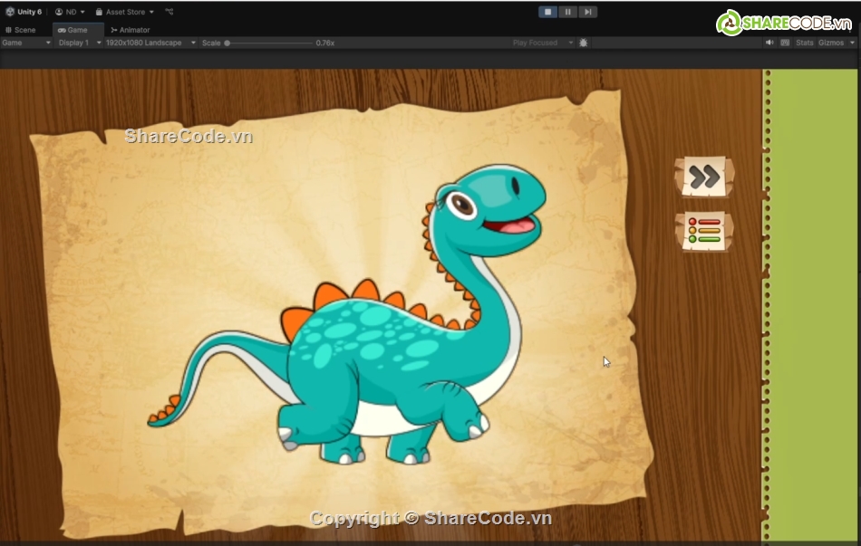Open the Game view mode dropdown

coord(26,43)
